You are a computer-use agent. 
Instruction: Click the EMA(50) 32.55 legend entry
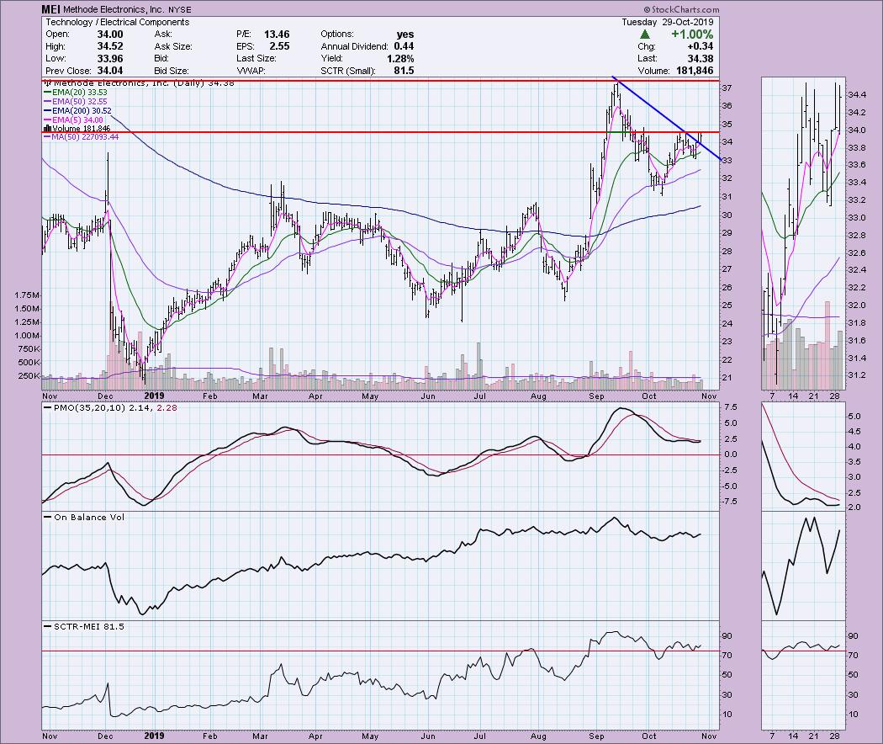[76, 102]
